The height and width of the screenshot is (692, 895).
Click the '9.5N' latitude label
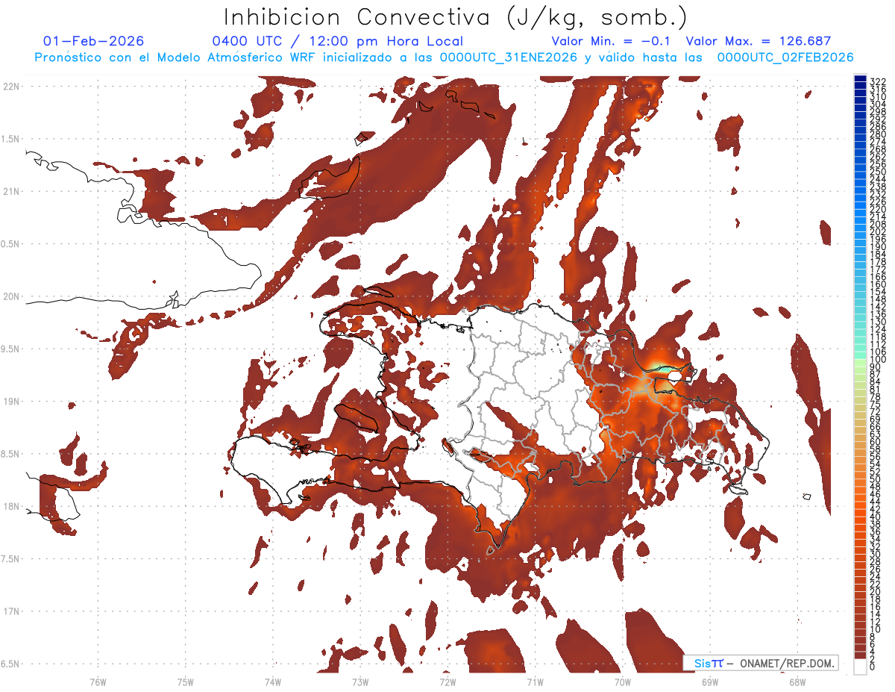11,349
